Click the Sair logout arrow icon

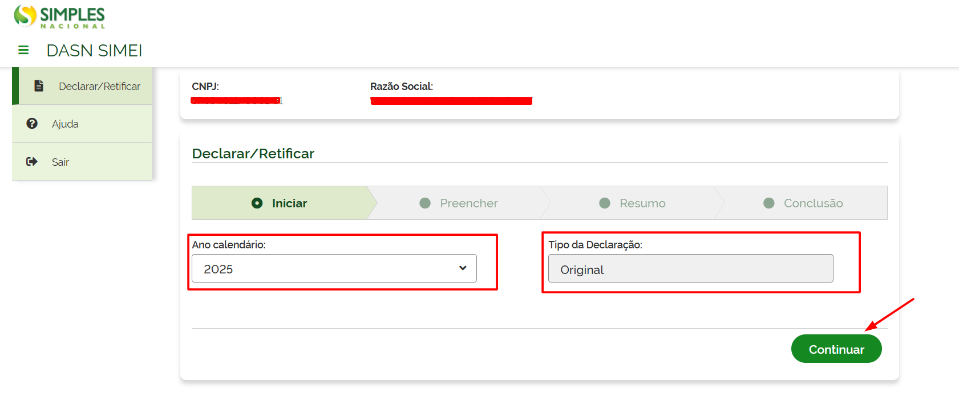32,162
